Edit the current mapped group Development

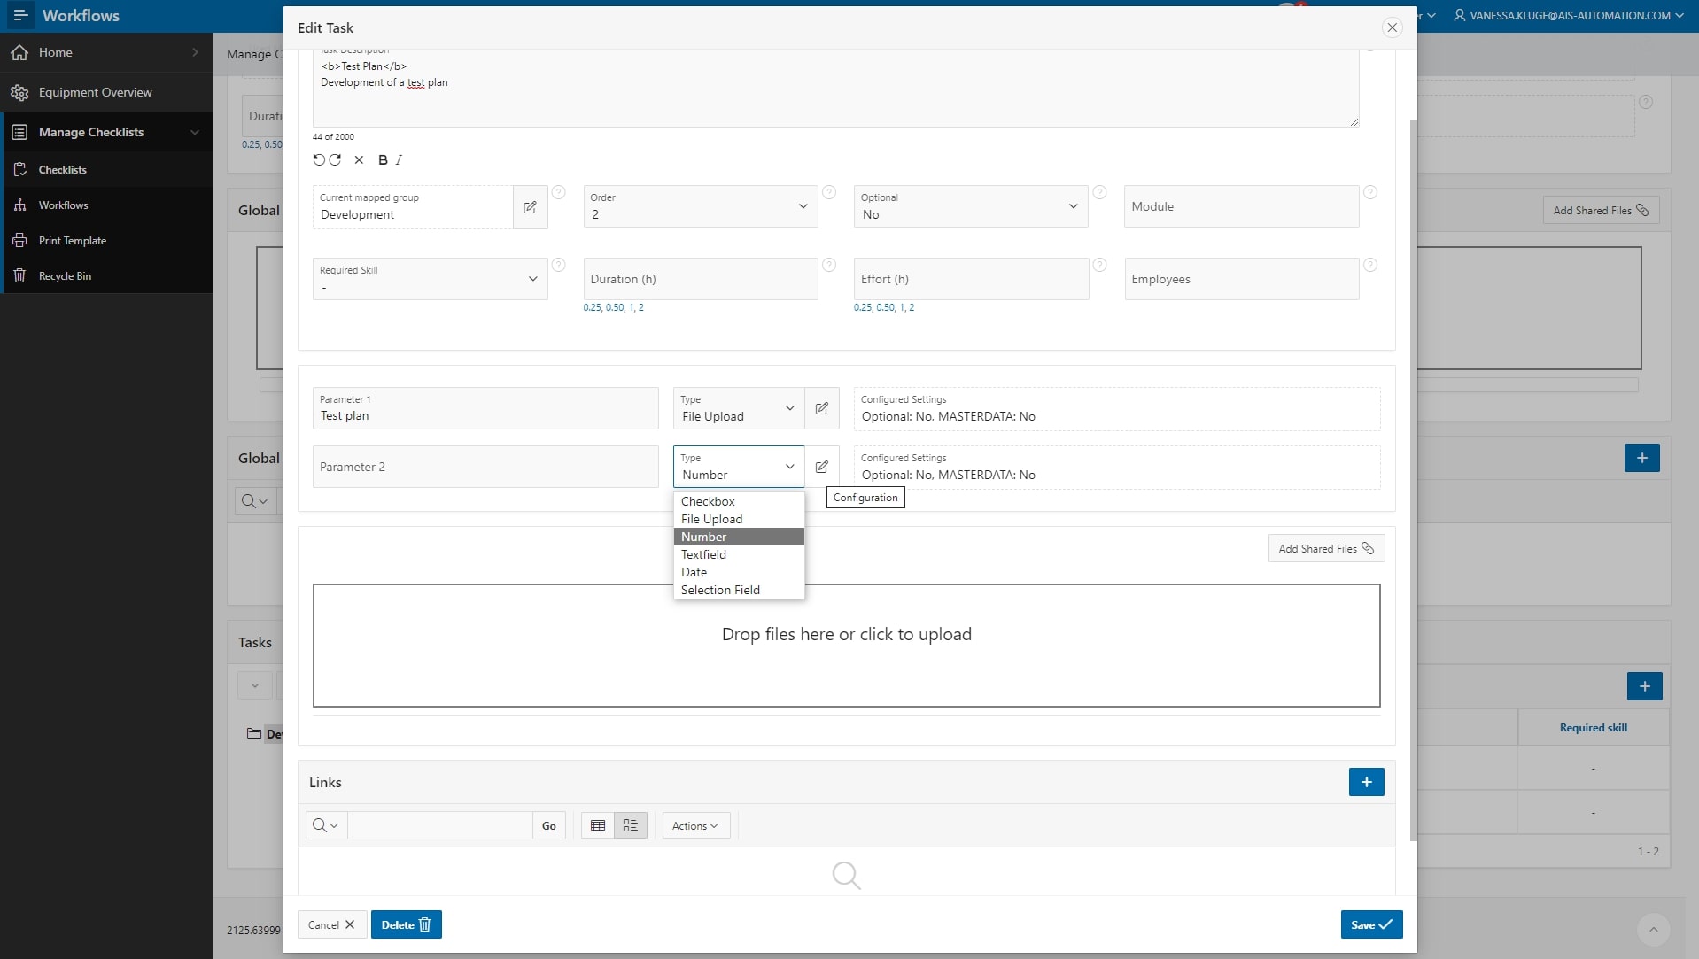pos(530,207)
